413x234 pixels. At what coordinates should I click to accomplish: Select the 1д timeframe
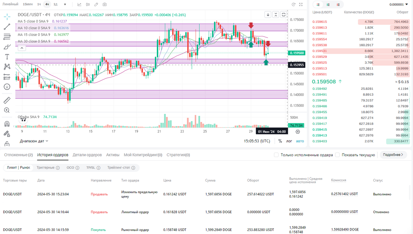coord(55,4)
